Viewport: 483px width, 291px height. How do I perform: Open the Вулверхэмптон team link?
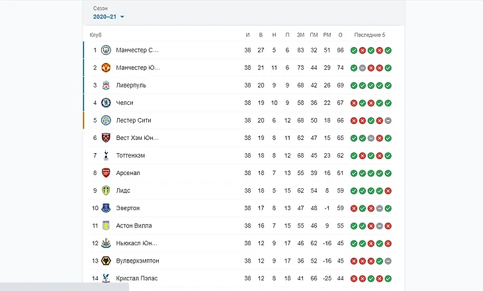pos(137,261)
